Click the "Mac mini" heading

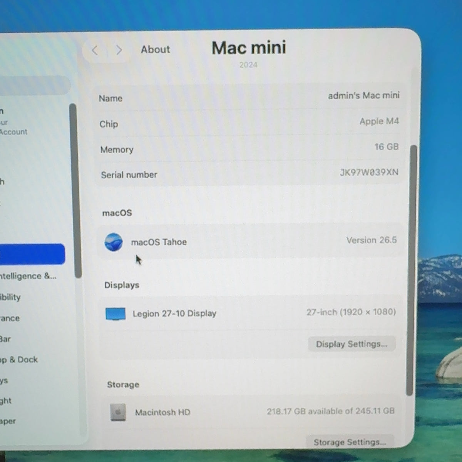(x=249, y=48)
